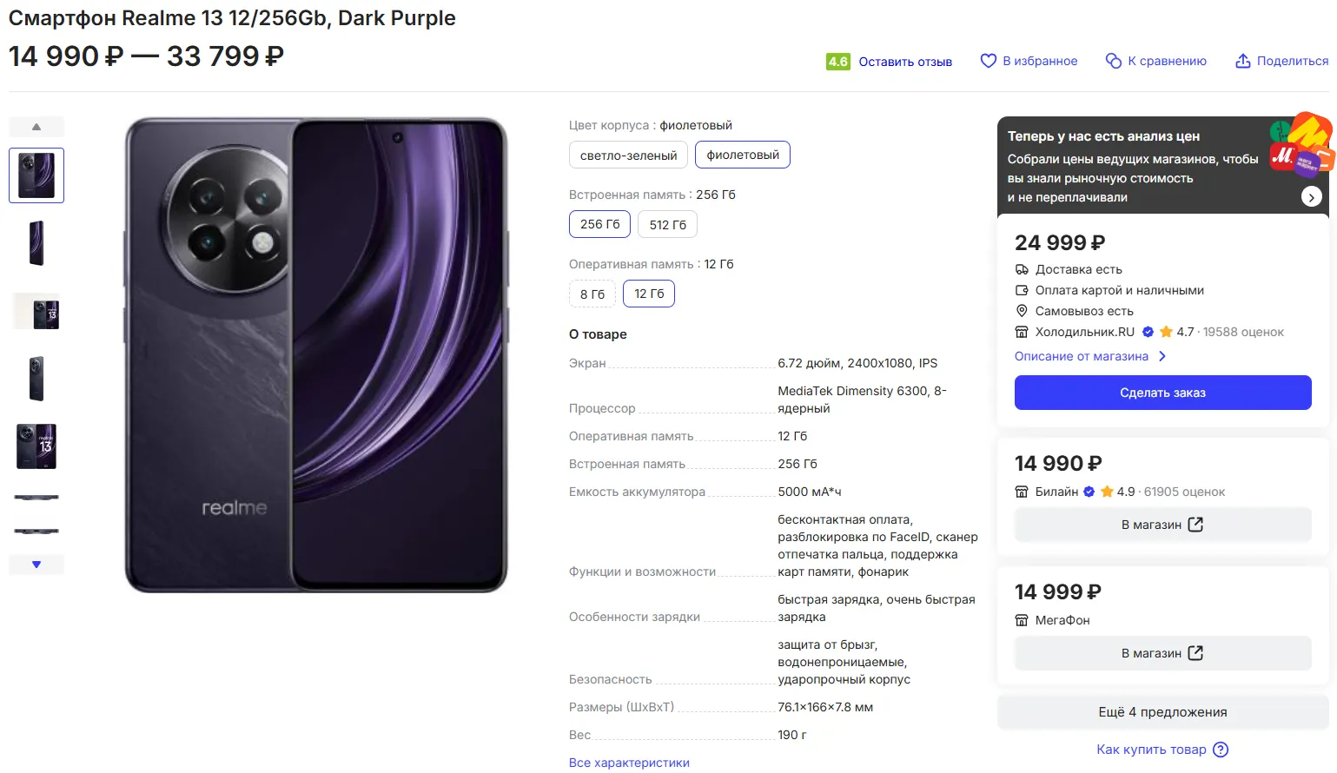1337x773 pixels.
Task: Open 'Все характеристики' link
Action: pyautogui.click(x=629, y=763)
